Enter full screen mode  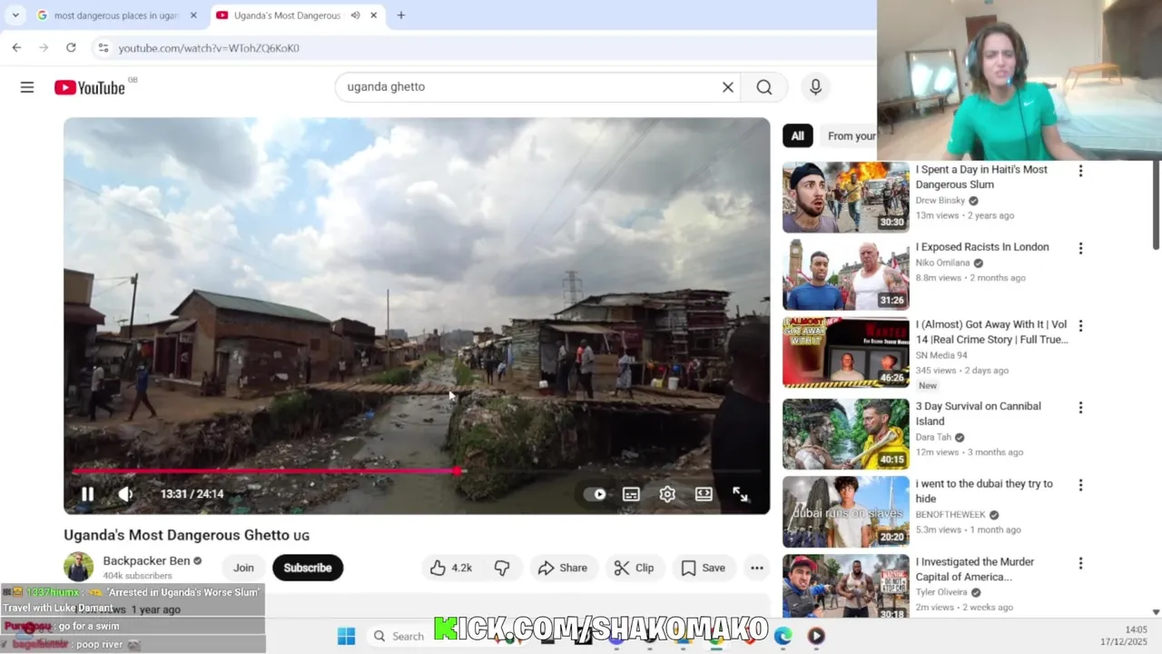[740, 494]
